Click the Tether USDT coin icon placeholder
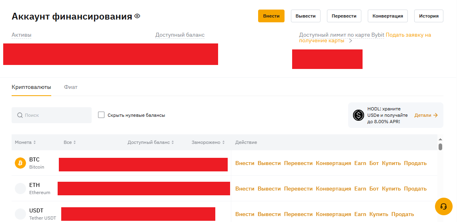This screenshot has height=222, width=457. (x=20, y=214)
